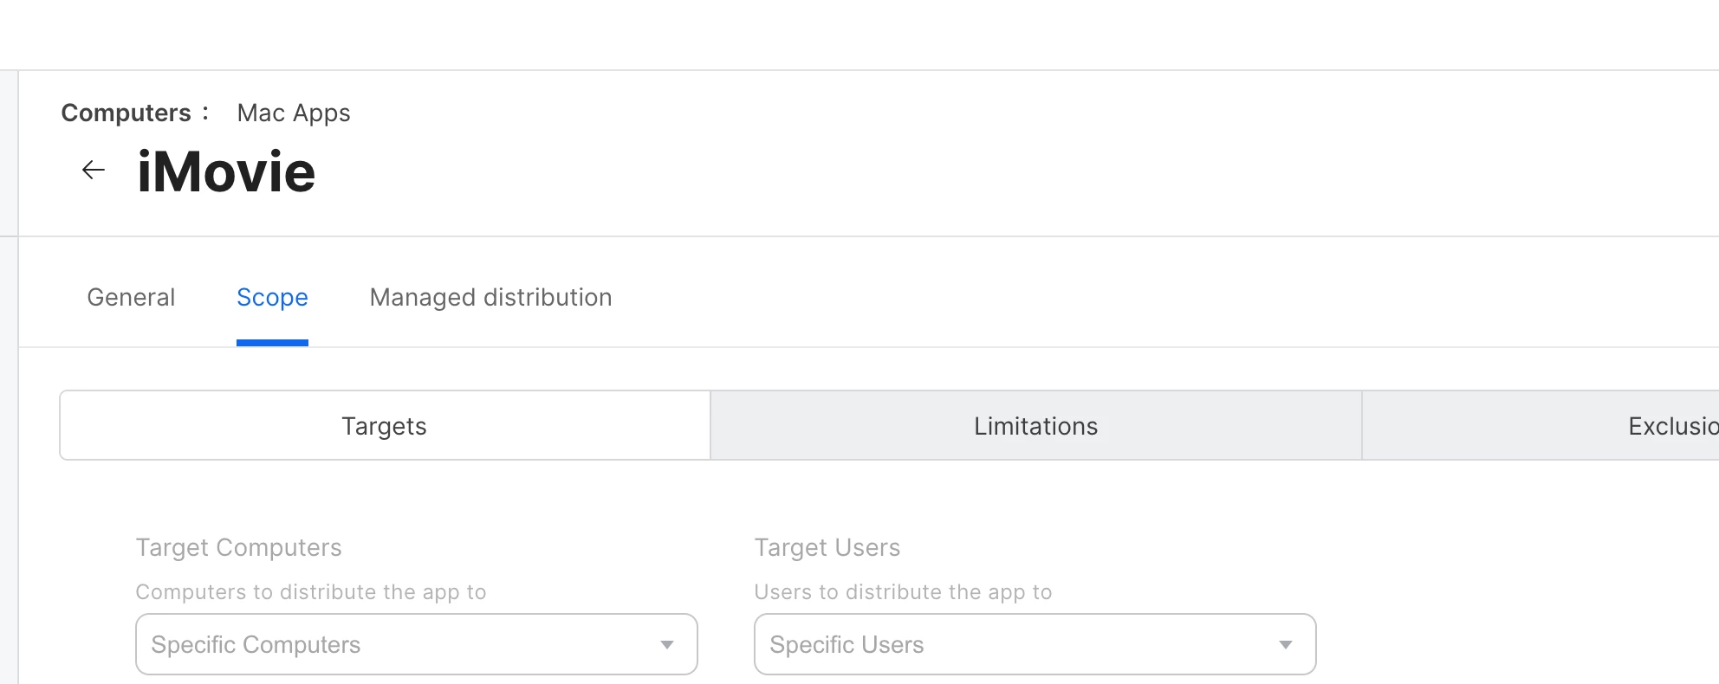
Task: Click the iMovie page title
Action: point(226,171)
